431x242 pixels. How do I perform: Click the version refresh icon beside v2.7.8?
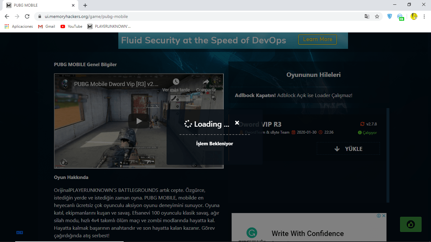click(362, 124)
